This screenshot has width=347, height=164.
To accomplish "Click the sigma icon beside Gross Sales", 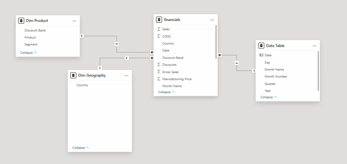I will click(159, 72).
